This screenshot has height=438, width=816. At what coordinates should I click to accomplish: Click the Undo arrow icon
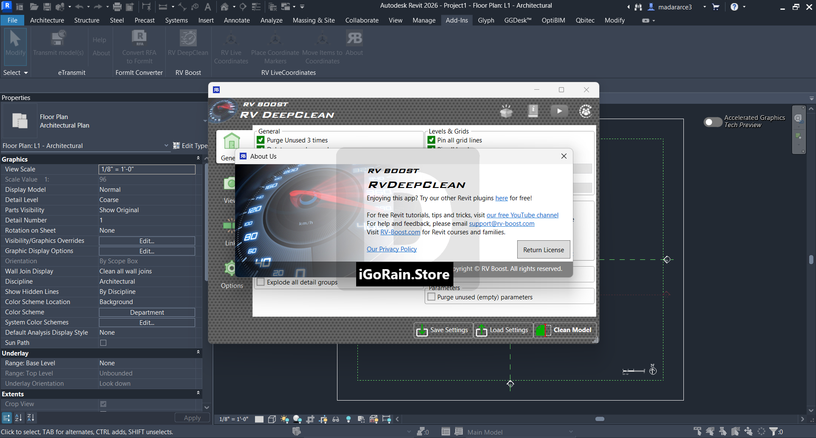click(x=79, y=7)
